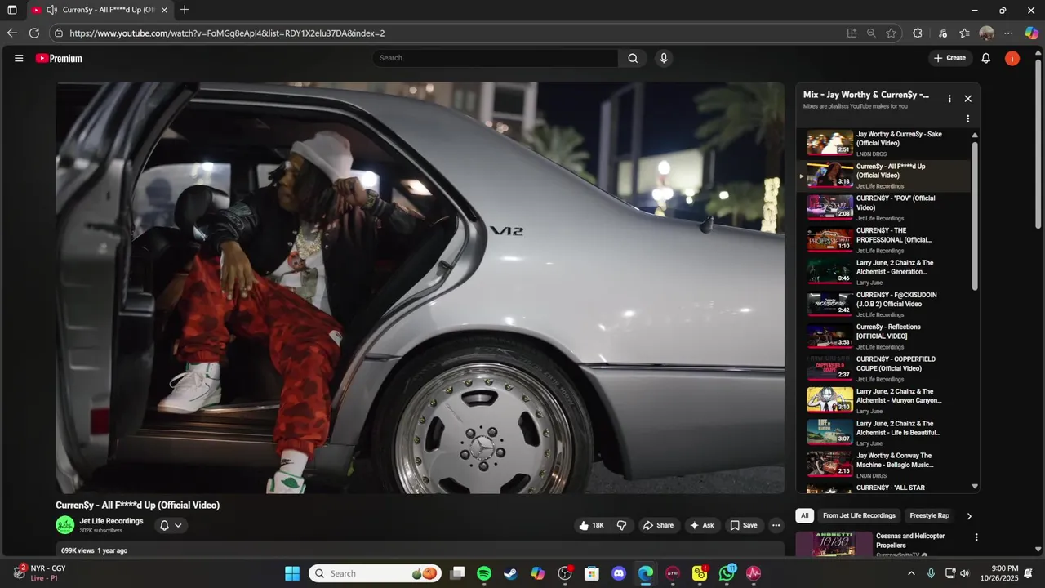Open media control music note icon
The image size is (1045, 588).
tap(942, 33)
